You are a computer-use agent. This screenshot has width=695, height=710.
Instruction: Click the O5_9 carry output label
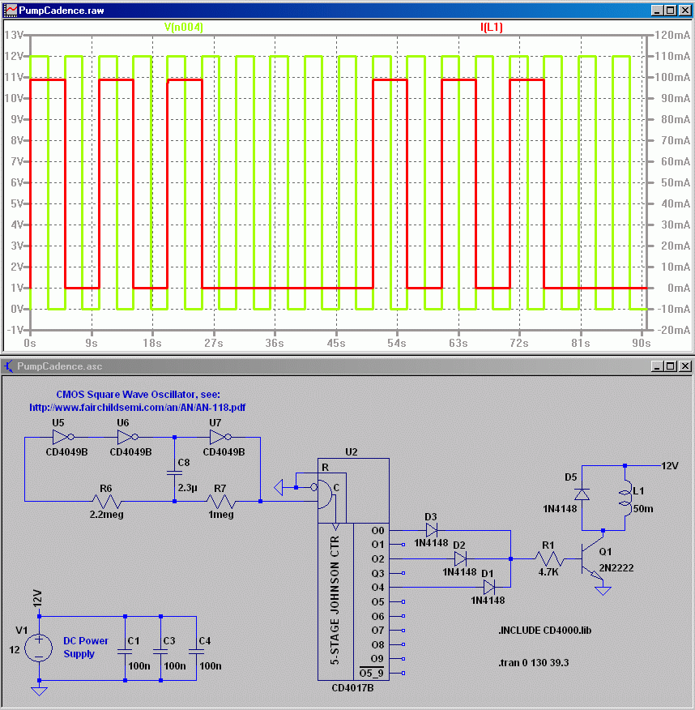[372, 673]
